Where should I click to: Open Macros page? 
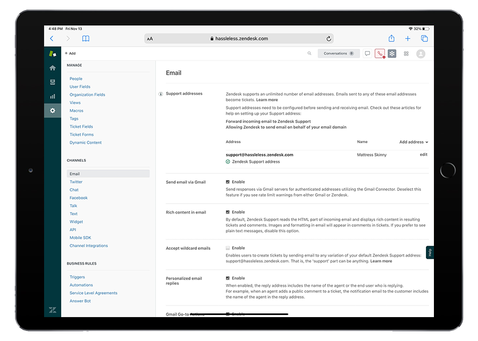click(76, 110)
